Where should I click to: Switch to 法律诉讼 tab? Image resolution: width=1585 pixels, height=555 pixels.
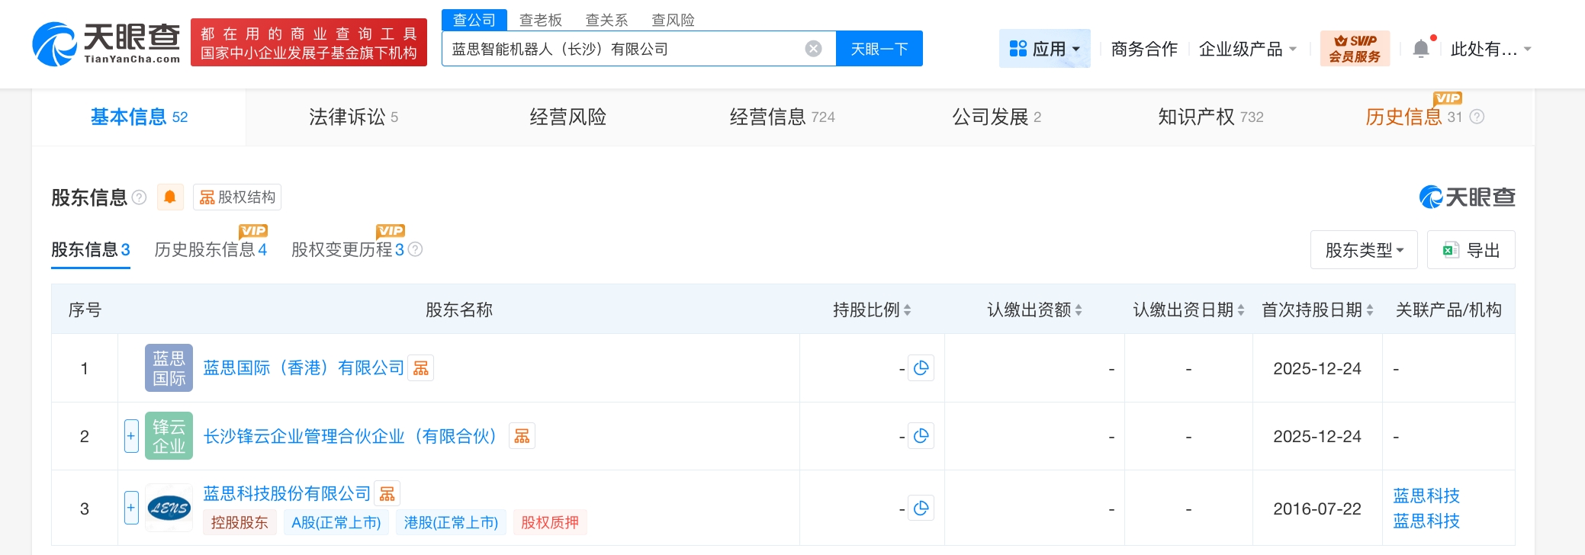coord(352,117)
